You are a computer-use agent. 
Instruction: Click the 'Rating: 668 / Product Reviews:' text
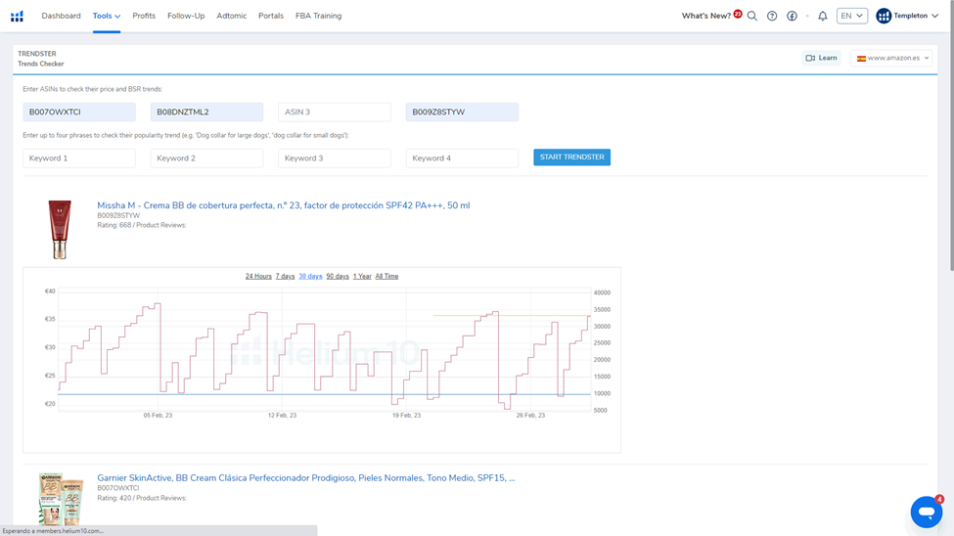[x=142, y=225]
